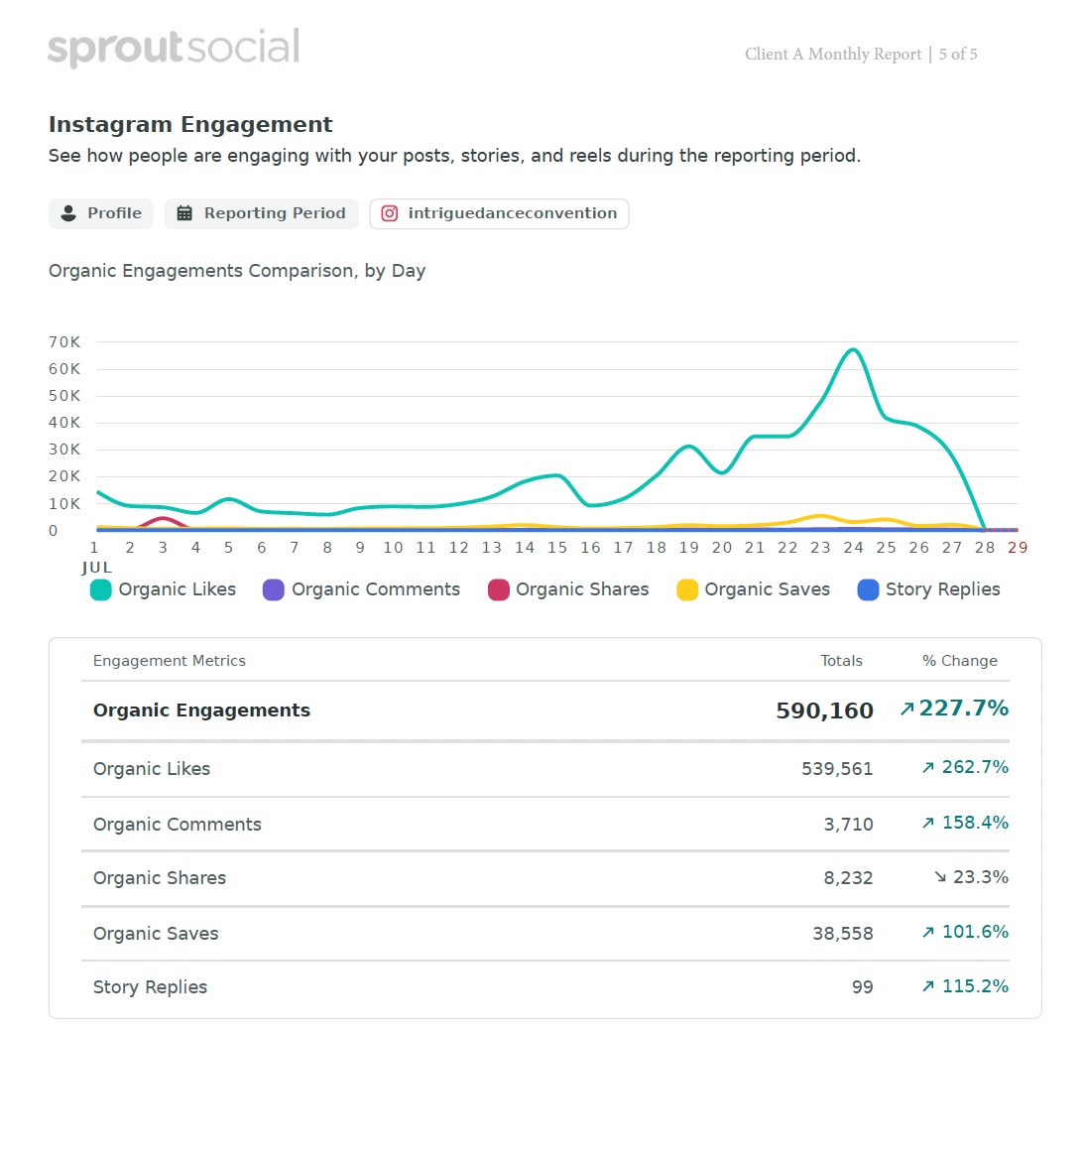
Task: Click the 227.7% change value
Action: (964, 709)
